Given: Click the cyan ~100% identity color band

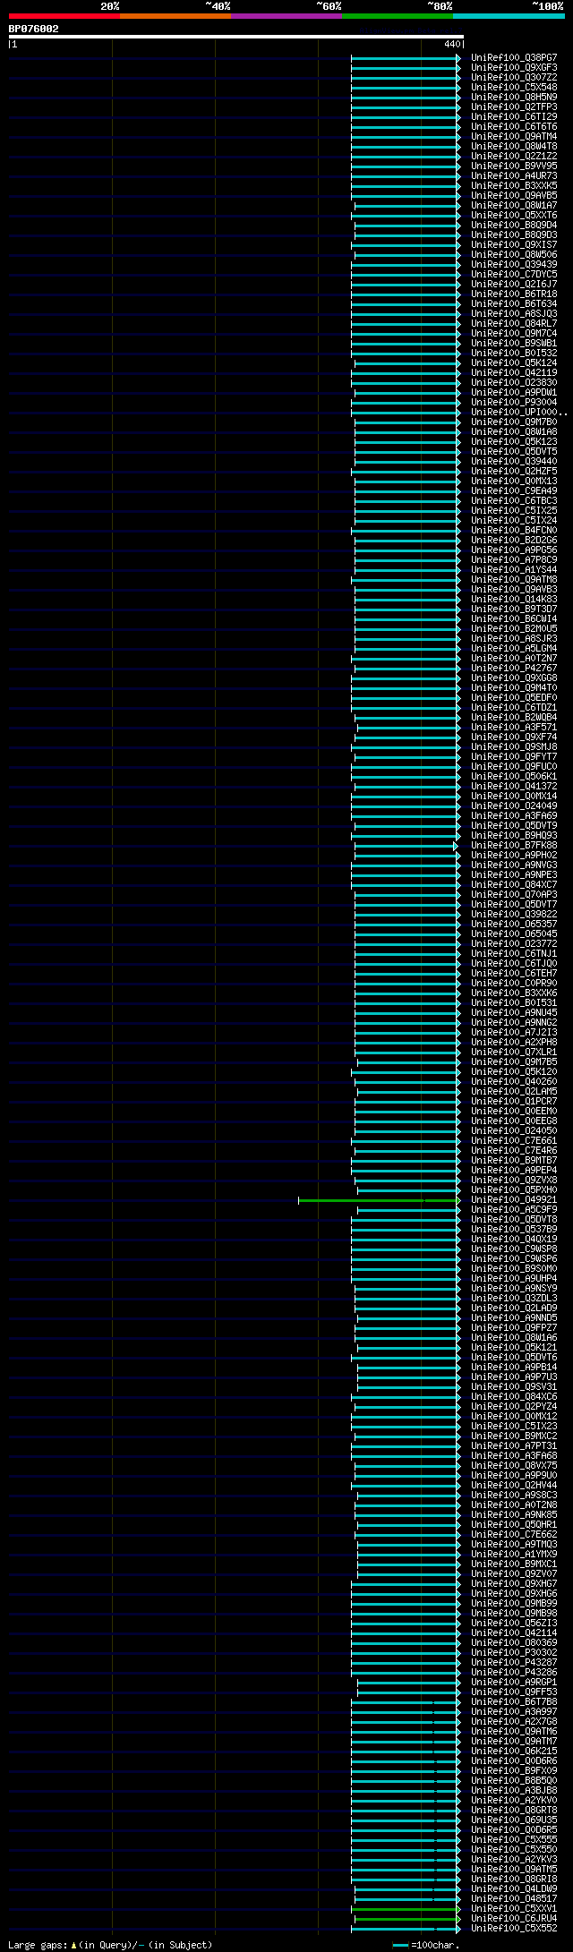Looking at the screenshot, I should click(508, 16).
